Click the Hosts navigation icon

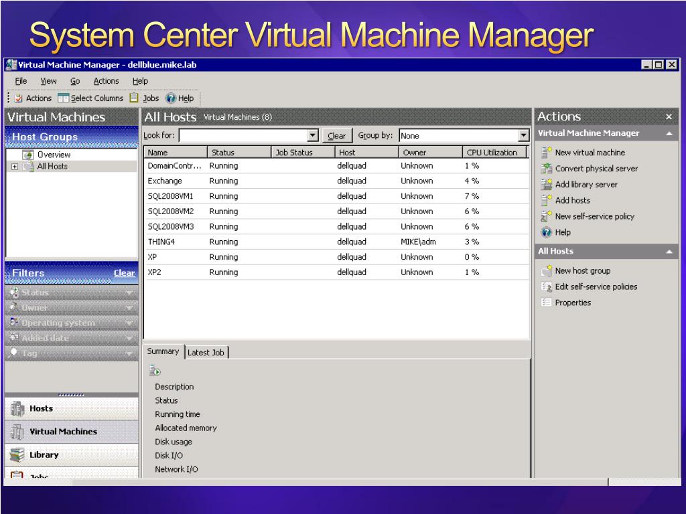tap(17, 408)
